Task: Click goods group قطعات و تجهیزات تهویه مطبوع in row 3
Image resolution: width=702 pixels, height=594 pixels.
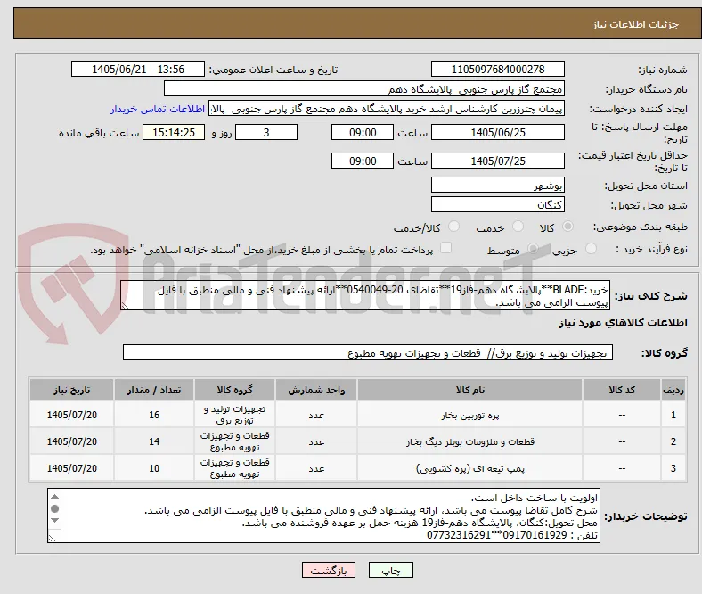Action: (234, 468)
